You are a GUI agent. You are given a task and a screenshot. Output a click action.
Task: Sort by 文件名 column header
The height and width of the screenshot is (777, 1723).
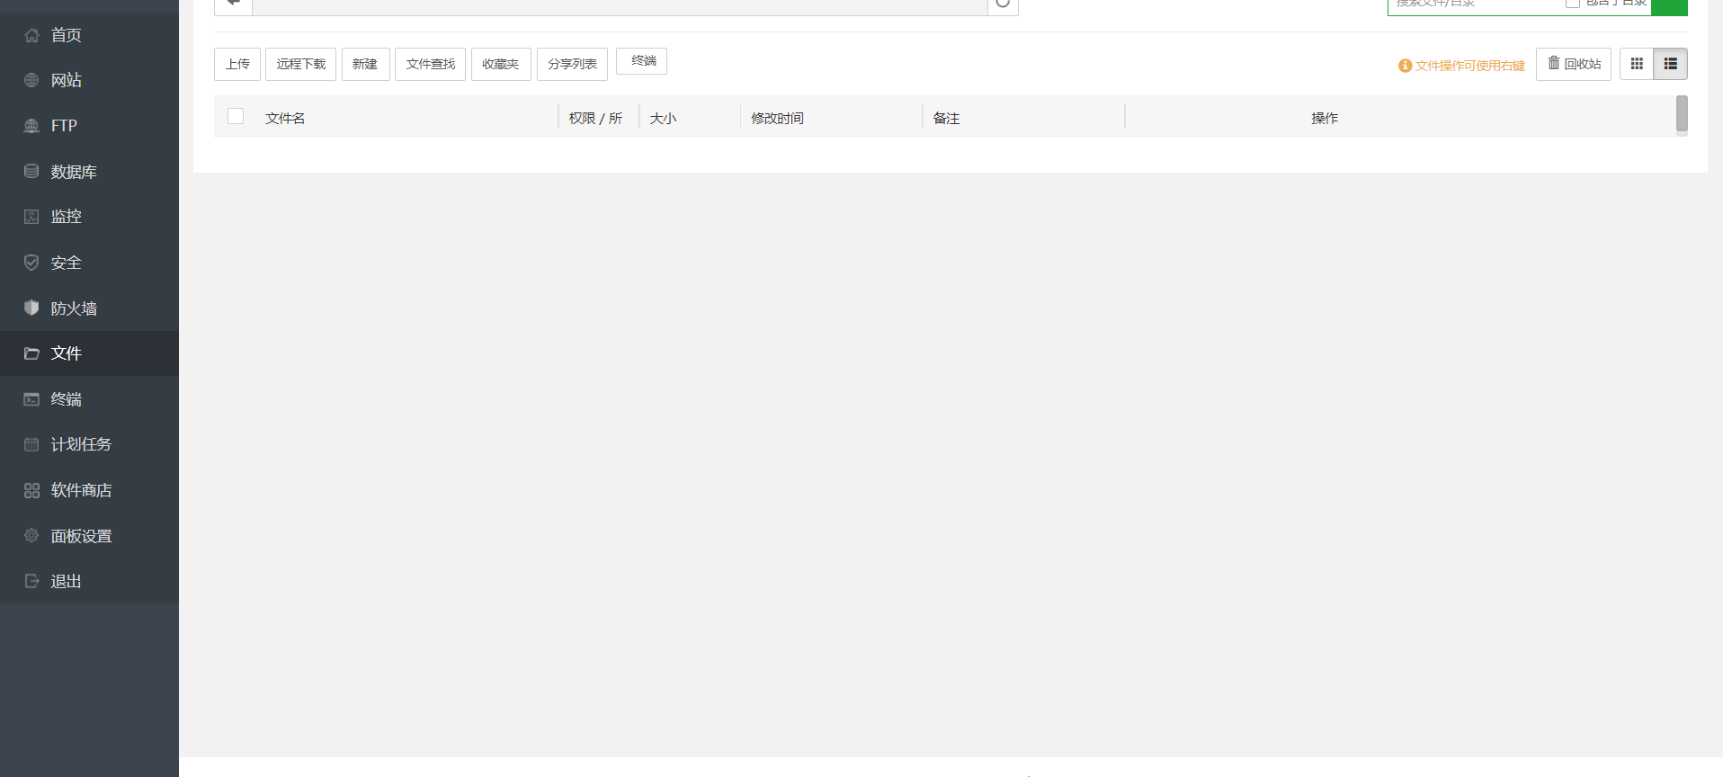pos(285,118)
